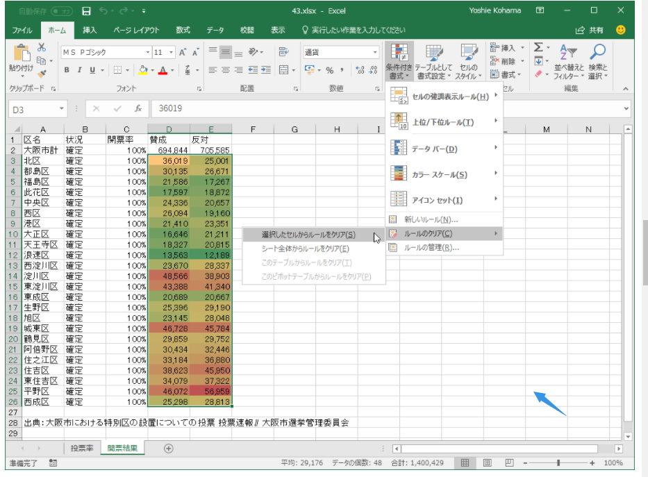
Task: Click the Page Layout view icon
Action: tap(488, 463)
